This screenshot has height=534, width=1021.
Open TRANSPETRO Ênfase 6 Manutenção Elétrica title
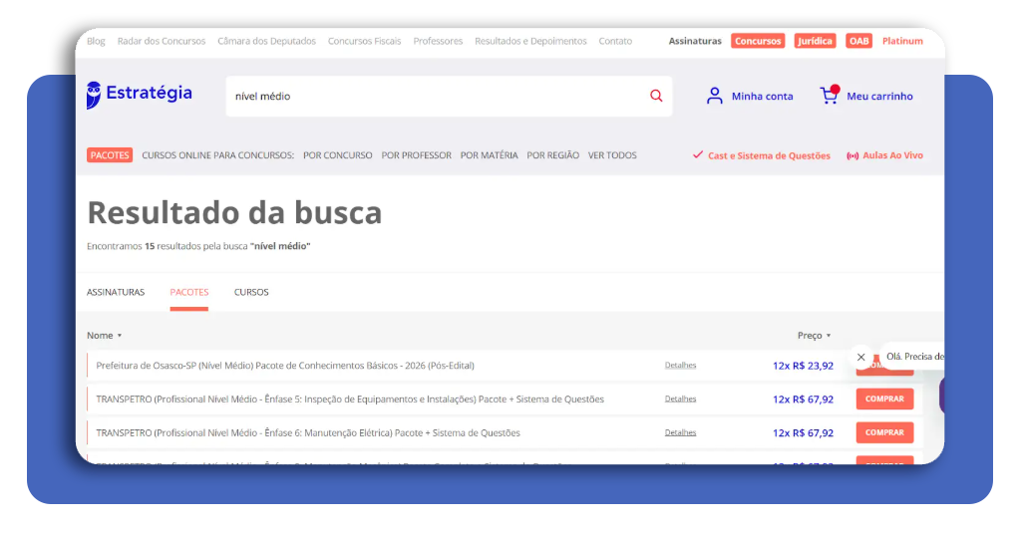(308, 433)
